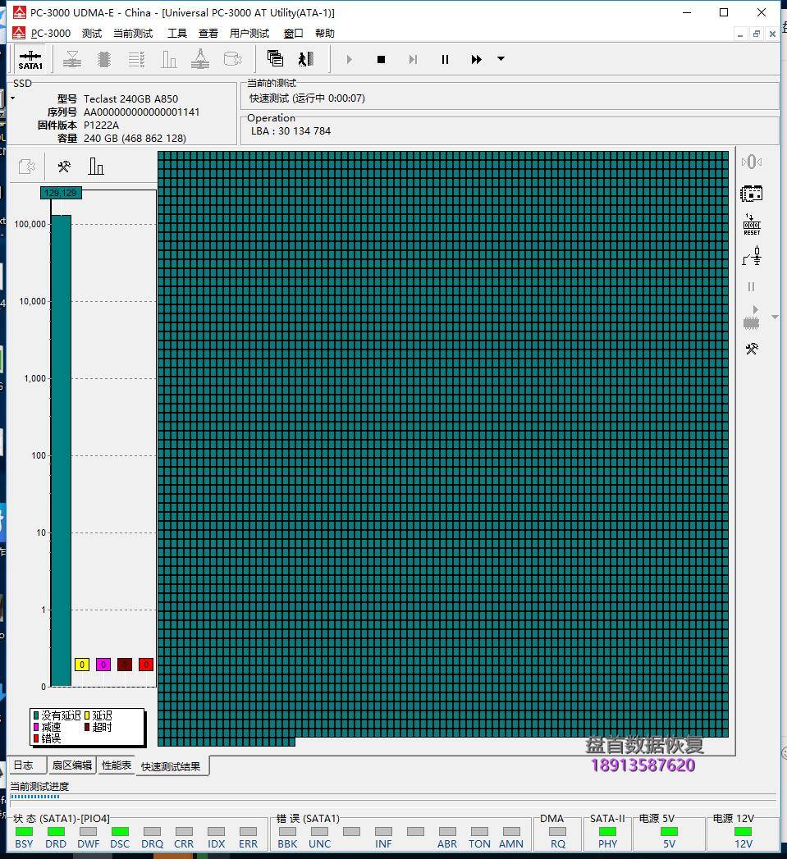This screenshot has height=859, width=787.
Task: Click the ERR status indicator
Action: point(249,832)
